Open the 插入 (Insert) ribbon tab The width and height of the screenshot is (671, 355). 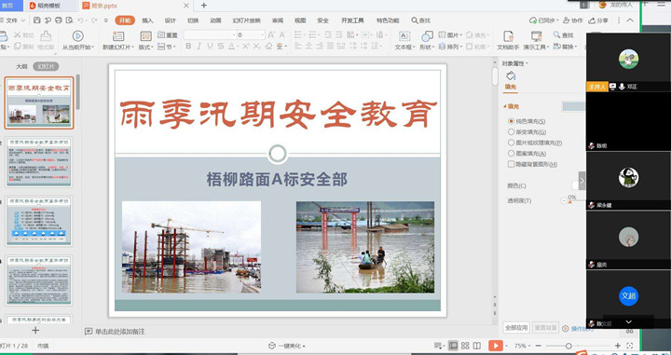tap(147, 20)
